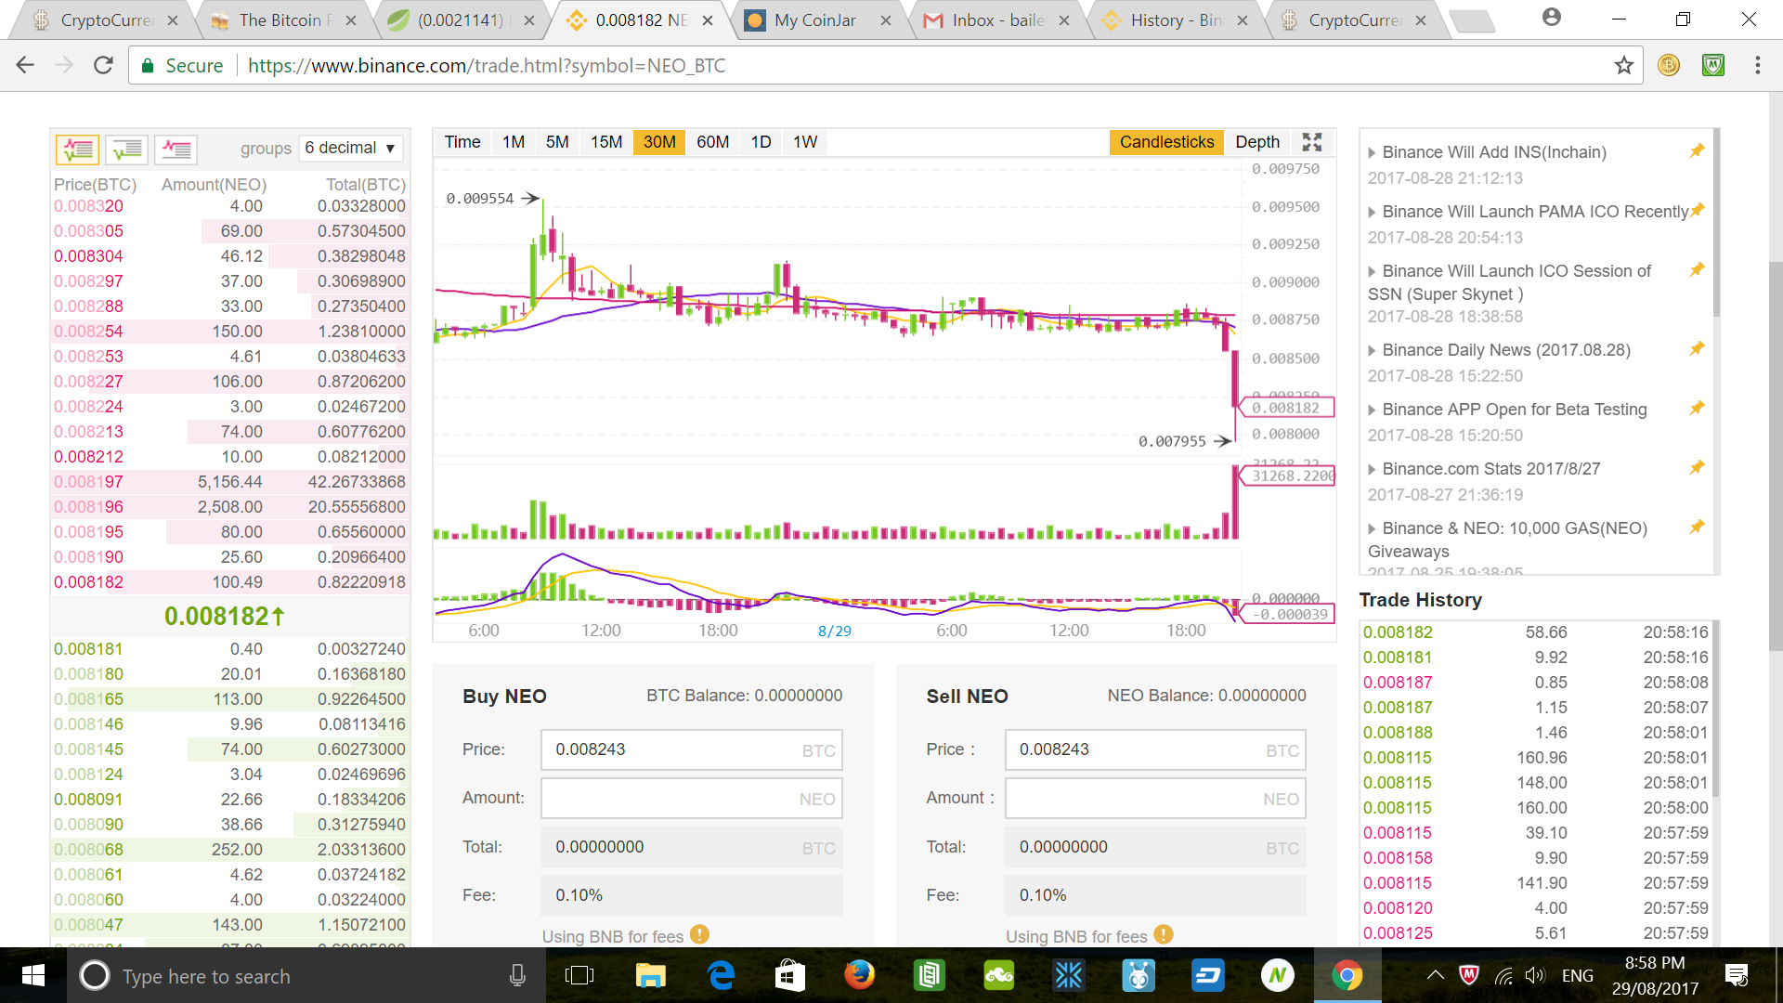
Task: Select sell order at price 0.008197
Action: point(229,482)
